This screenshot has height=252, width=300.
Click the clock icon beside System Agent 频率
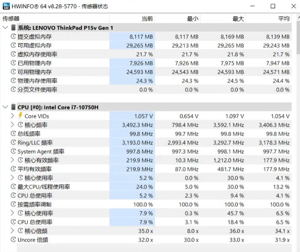click(x=13, y=151)
